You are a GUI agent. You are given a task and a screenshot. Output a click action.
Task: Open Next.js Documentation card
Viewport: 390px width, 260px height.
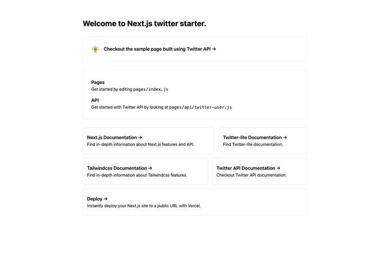149,141
